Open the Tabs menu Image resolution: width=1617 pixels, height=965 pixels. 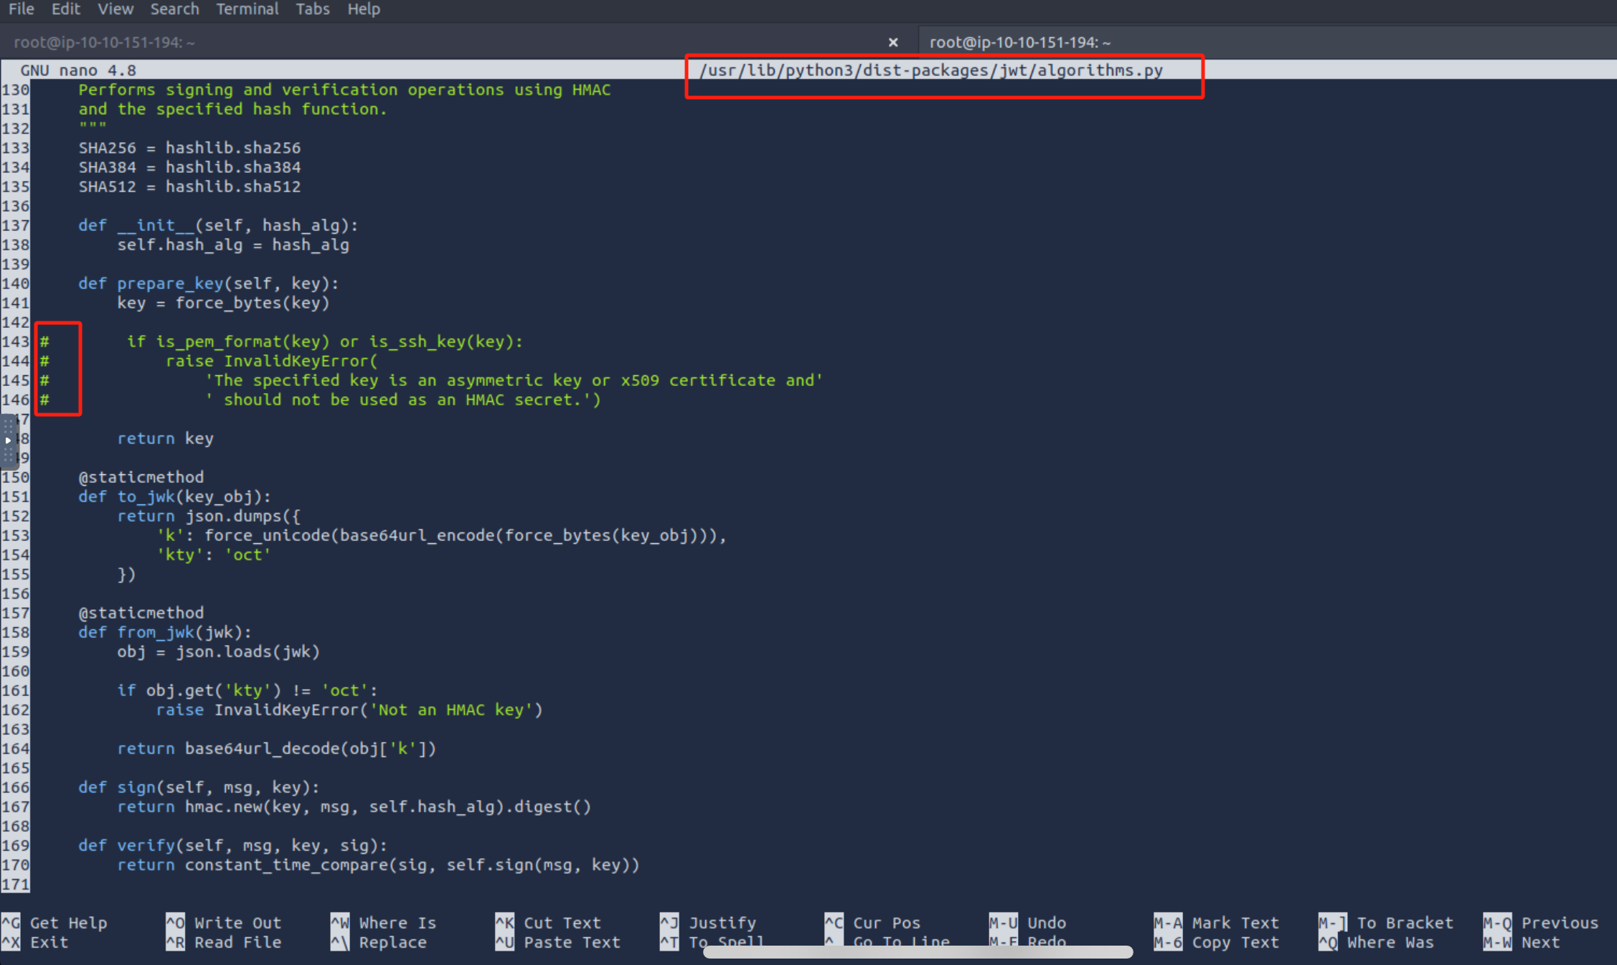312,9
